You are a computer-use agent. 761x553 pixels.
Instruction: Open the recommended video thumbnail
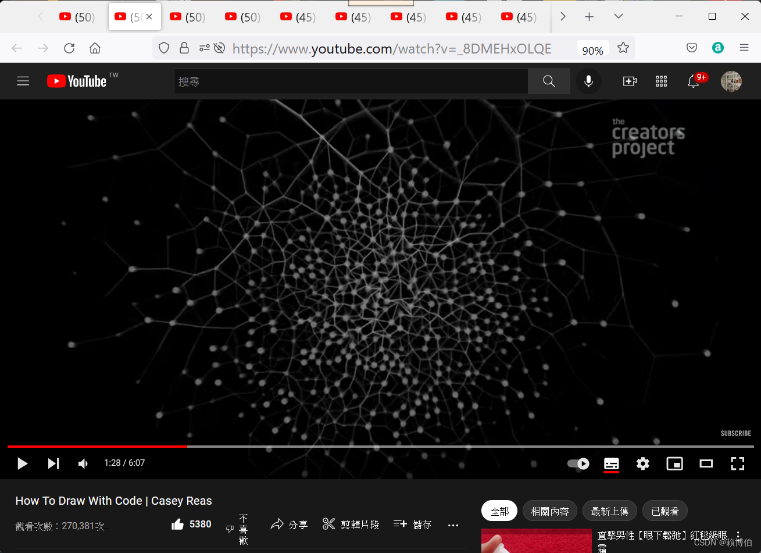click(x=536, y=540)
